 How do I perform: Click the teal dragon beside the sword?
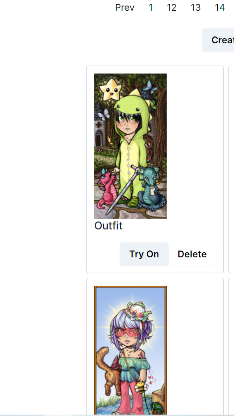151,188
